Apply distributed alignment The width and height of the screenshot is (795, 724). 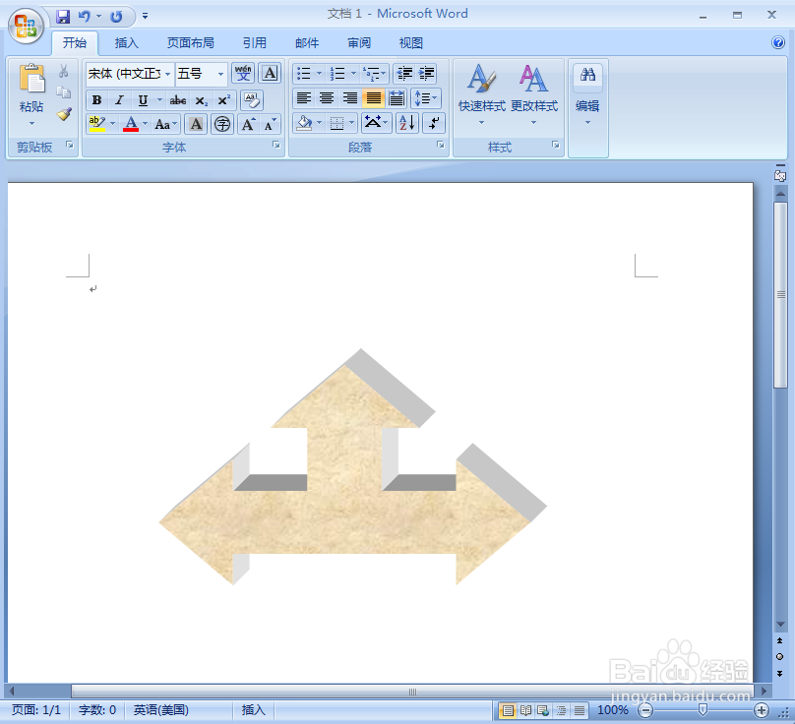tap(397, 97)
